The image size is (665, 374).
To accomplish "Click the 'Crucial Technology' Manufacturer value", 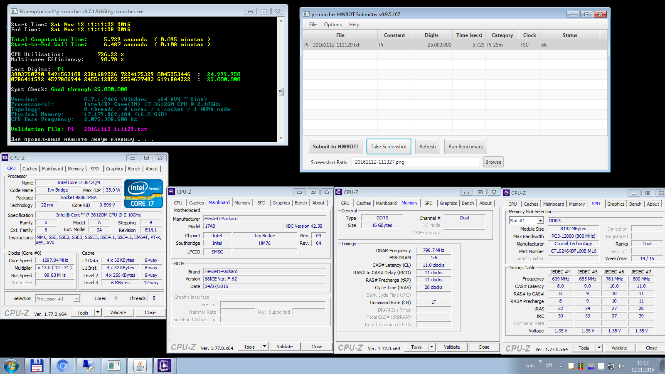I will tap(573, 244).
